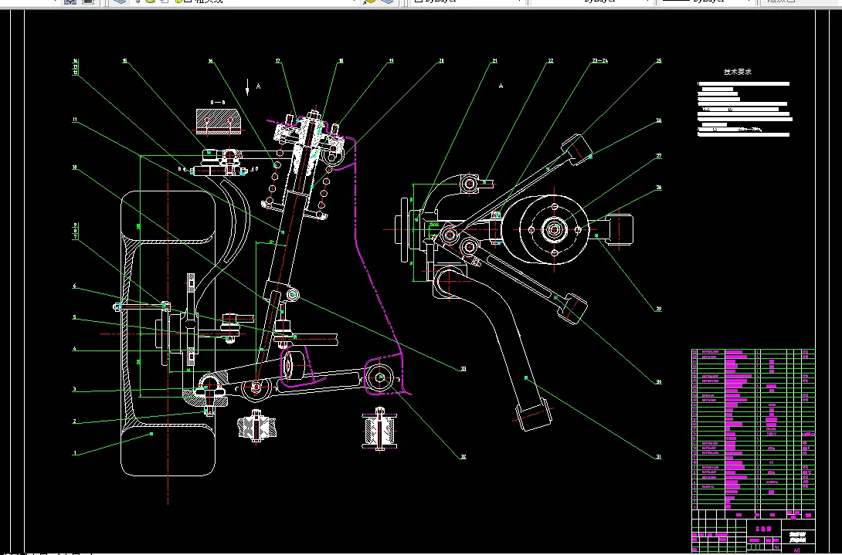842x555 pixels.
Task: Click the A label beside the view arrow
Action: point(258,86)
